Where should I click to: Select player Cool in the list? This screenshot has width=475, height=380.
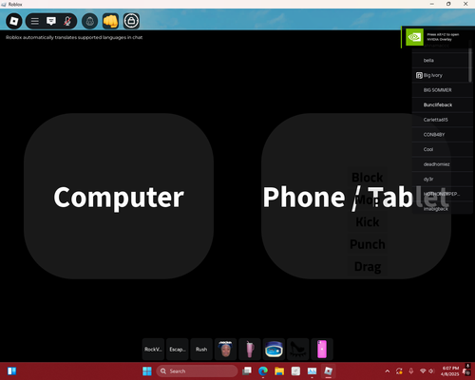pyautogui.click(x=442, y=149)
